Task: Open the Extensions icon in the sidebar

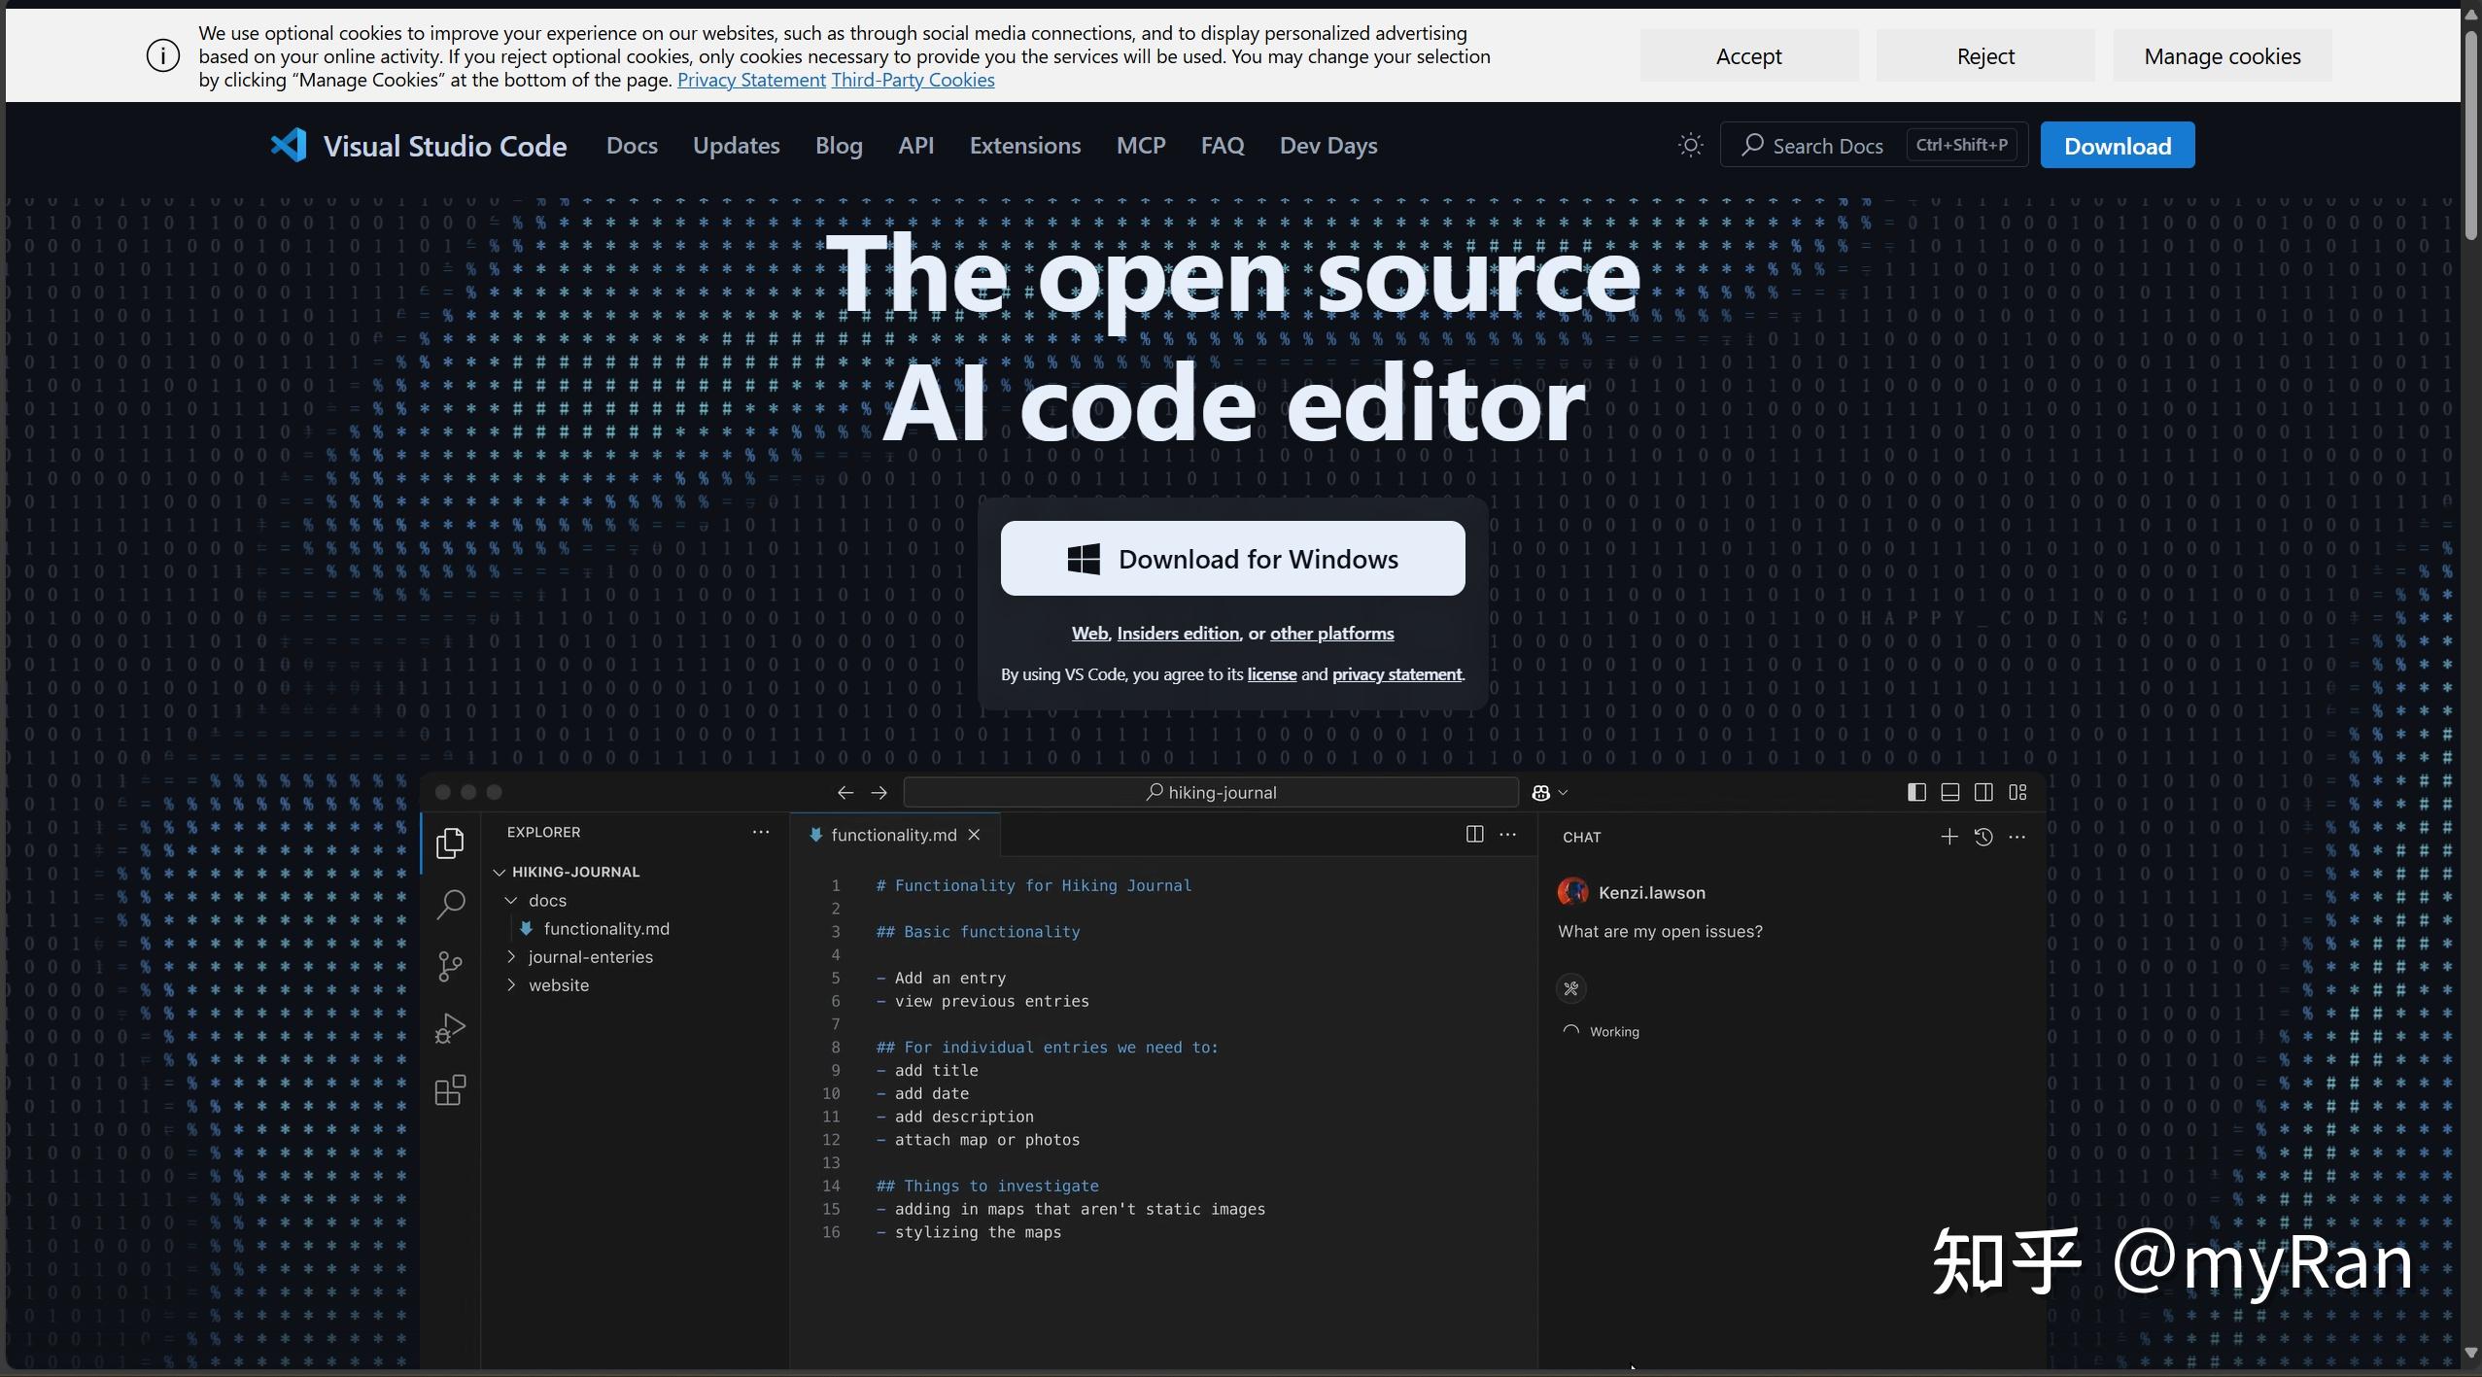Action: pyautogui.click(x=450, y=1090)
